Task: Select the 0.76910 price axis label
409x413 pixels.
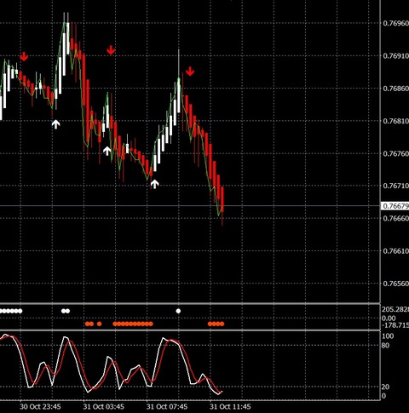Action: (x=396, y=56)
